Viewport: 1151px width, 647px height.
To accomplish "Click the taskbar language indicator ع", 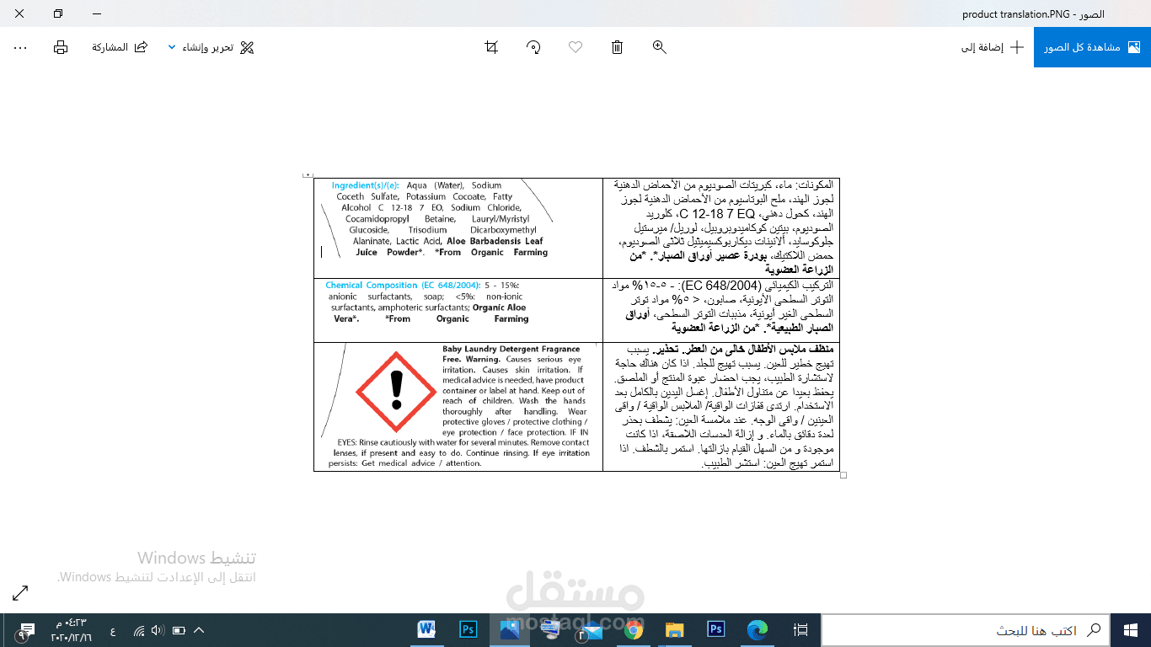I will click(x=113, y=631).
